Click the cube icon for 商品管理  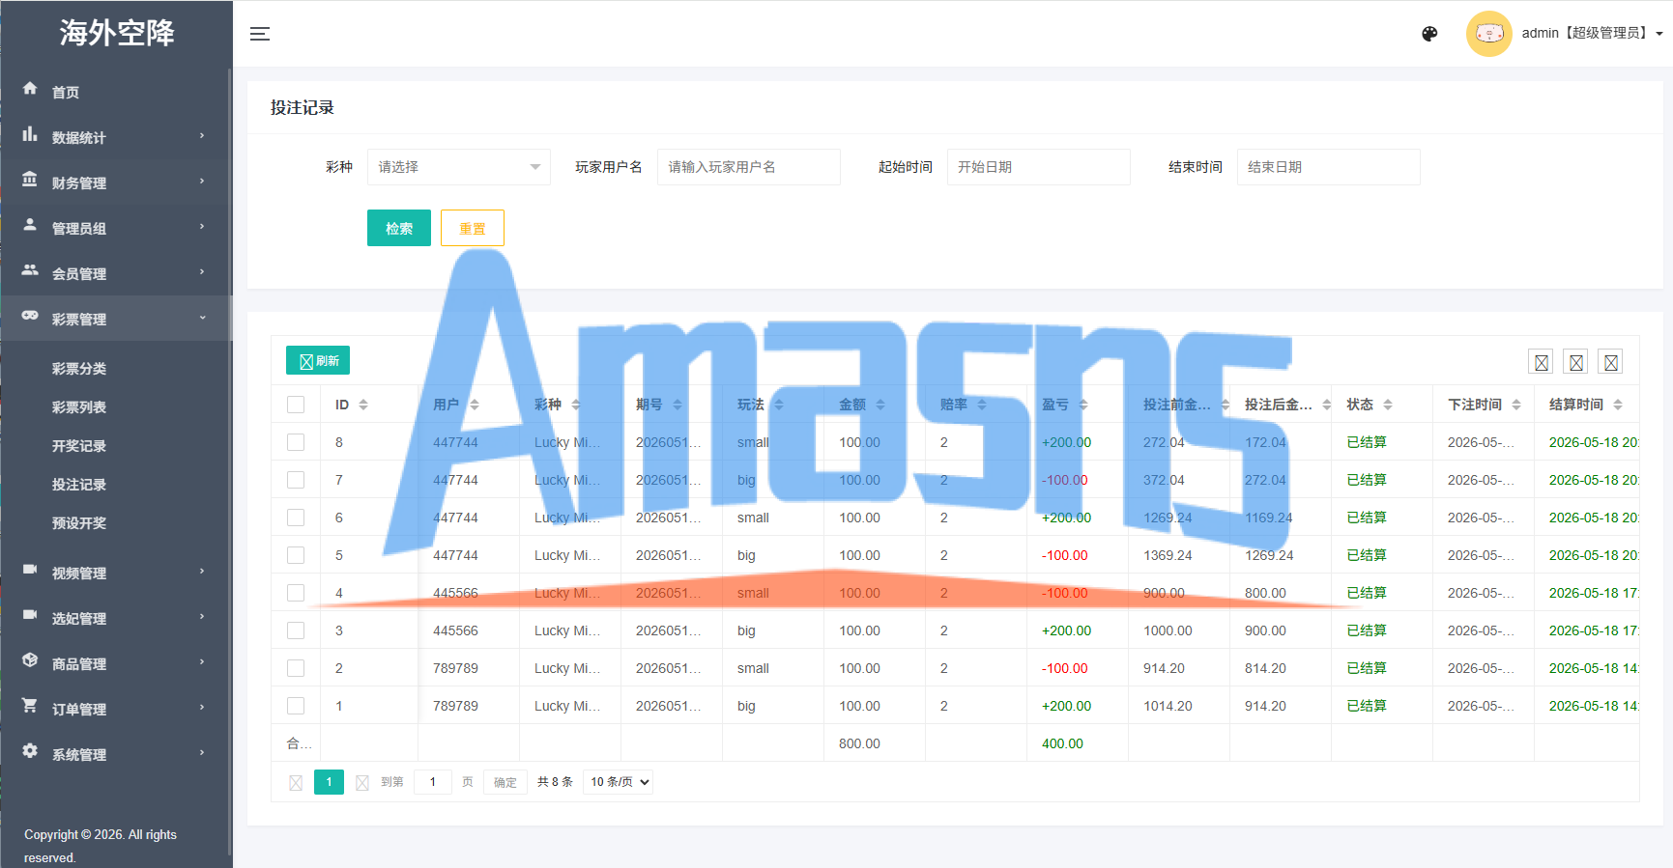point(30,660)
